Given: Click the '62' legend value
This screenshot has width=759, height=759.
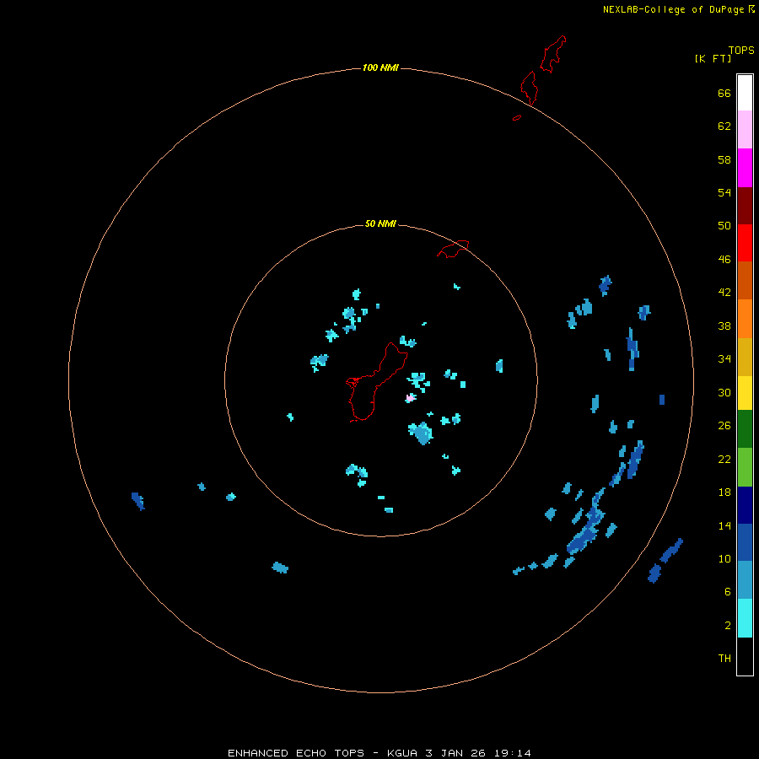Looking at the screenshot, I should tap(724, 126).
